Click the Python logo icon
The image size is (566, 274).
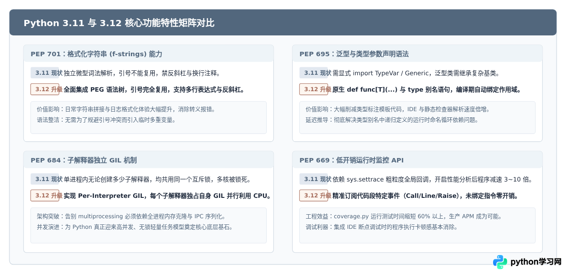[x=500, y=262]
